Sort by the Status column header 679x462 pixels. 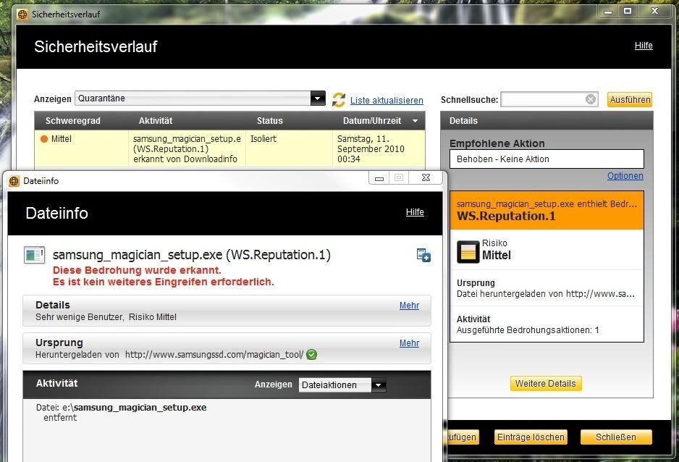tap(269, 121)
